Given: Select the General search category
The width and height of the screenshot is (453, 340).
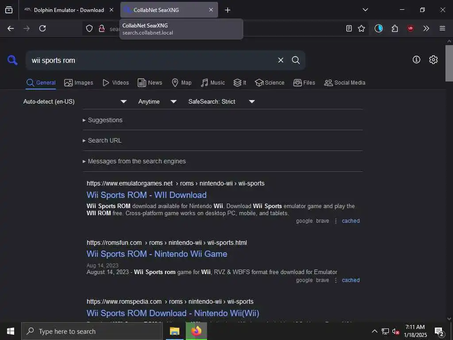Looking at the screenshot, I should 41,83.
